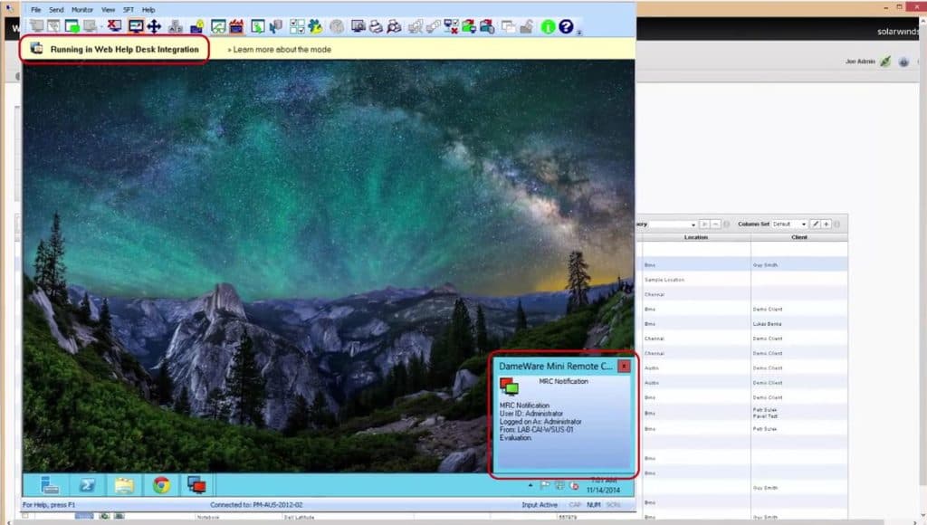The height and width of the screenshot is (525, 927).
Task: Select the highlighted full screen monitor toolbar icon
Action: [x=136, y=26]
